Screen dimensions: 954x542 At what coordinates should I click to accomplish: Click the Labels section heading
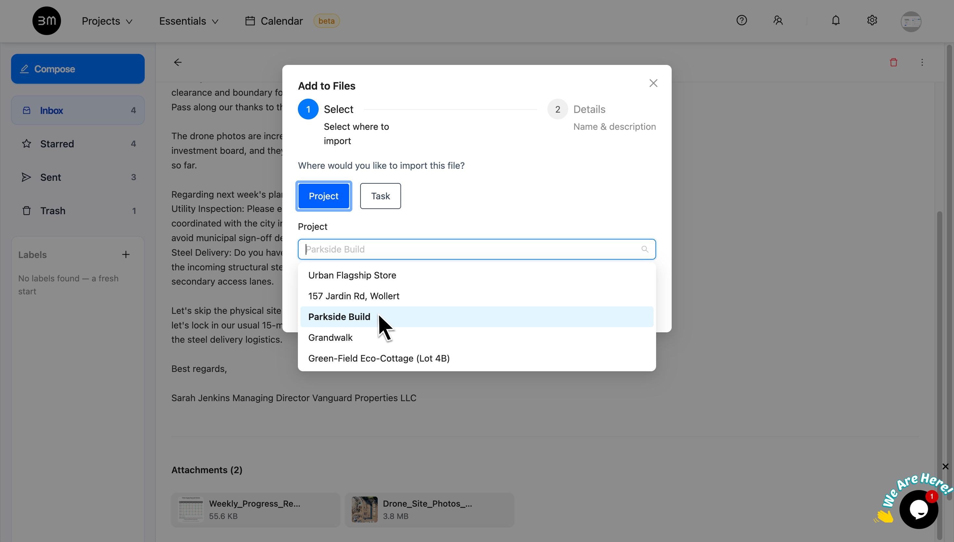coord(32,255)
